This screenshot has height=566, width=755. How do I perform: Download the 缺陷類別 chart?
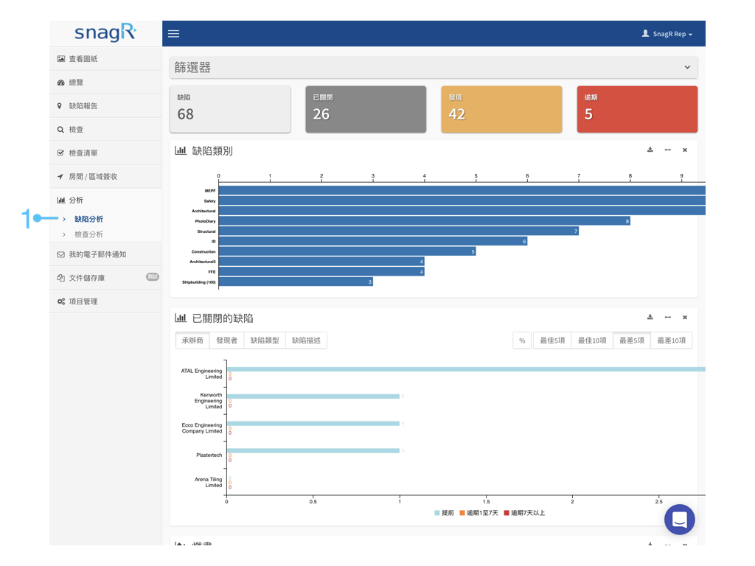(x=650, y=150)
